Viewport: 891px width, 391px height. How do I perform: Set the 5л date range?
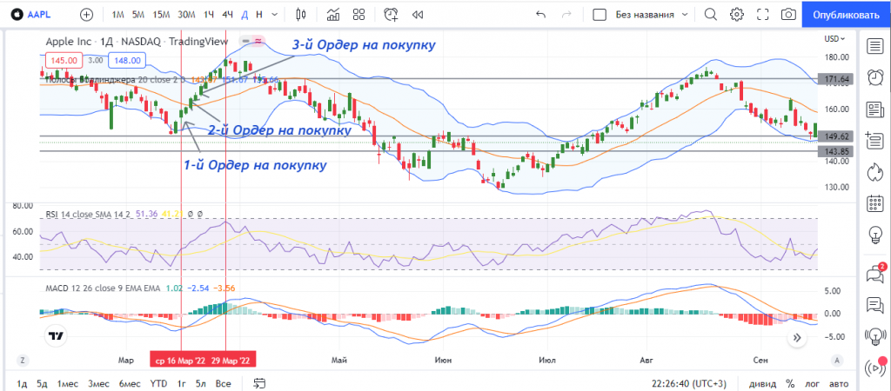coord(201,384)
